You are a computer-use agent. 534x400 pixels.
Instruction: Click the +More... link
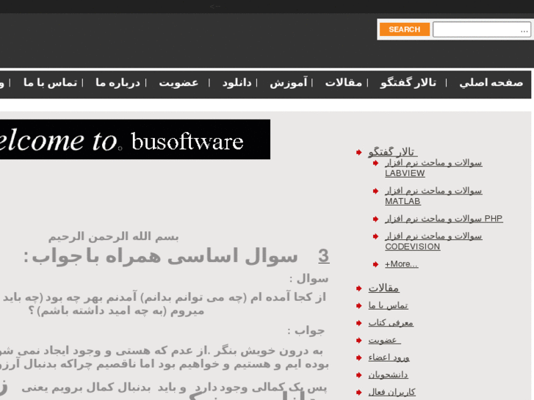[402, 264]
